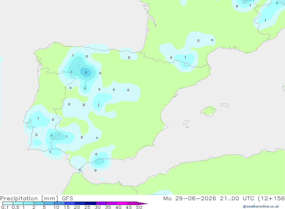
Task: Open the weatheronline.co.uk copyright link
Action: pyautogui.click(x=261, y=206)
